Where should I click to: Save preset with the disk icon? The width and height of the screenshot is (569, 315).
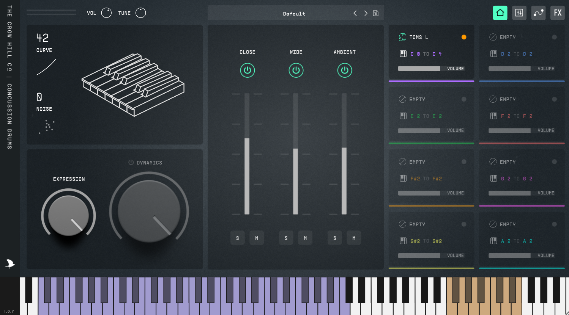(x=375, y=13)
